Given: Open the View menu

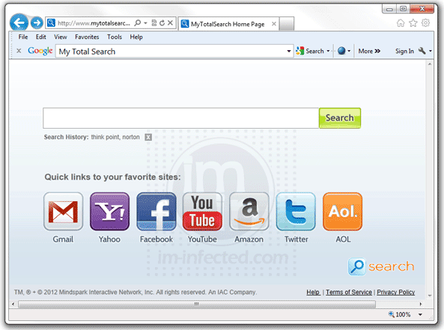Looking at the screenshot, I should [61, 37].
